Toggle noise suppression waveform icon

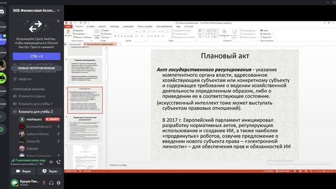[x=51, y=162]
